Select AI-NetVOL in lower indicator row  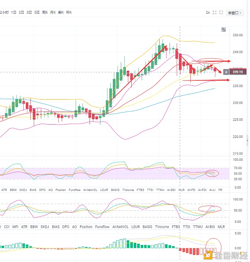click(120, 227)
